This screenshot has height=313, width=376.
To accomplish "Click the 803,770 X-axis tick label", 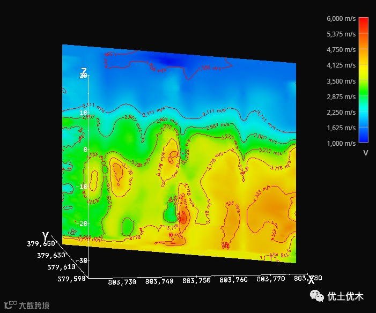I will [x=271, y=279].
